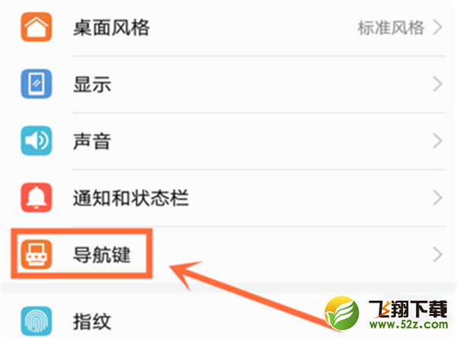Viewport: 457px width, 339px height.
Task: Open the 通知和状态栏 settings entry
Action: pos(228,197)
